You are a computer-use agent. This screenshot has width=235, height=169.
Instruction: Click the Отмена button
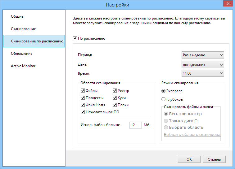pos(214,159)
